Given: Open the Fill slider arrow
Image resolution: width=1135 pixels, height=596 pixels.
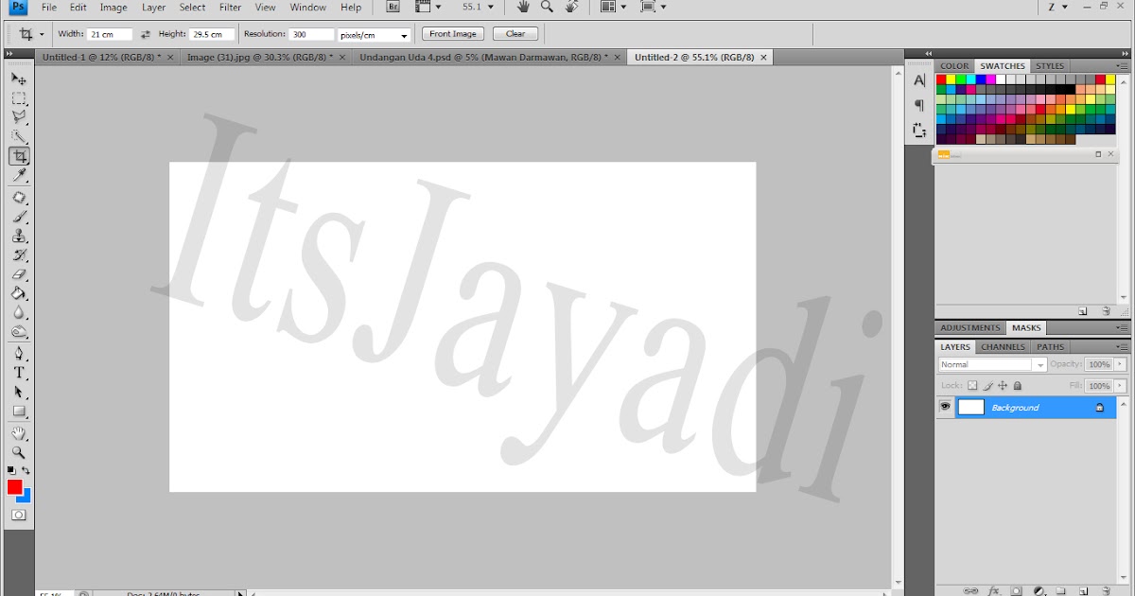Looking at the screenshot, I should click(x=1121, y=386).
